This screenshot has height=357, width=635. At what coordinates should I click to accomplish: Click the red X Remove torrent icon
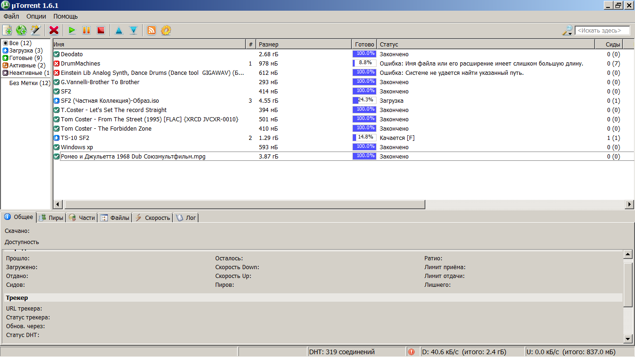54,30
